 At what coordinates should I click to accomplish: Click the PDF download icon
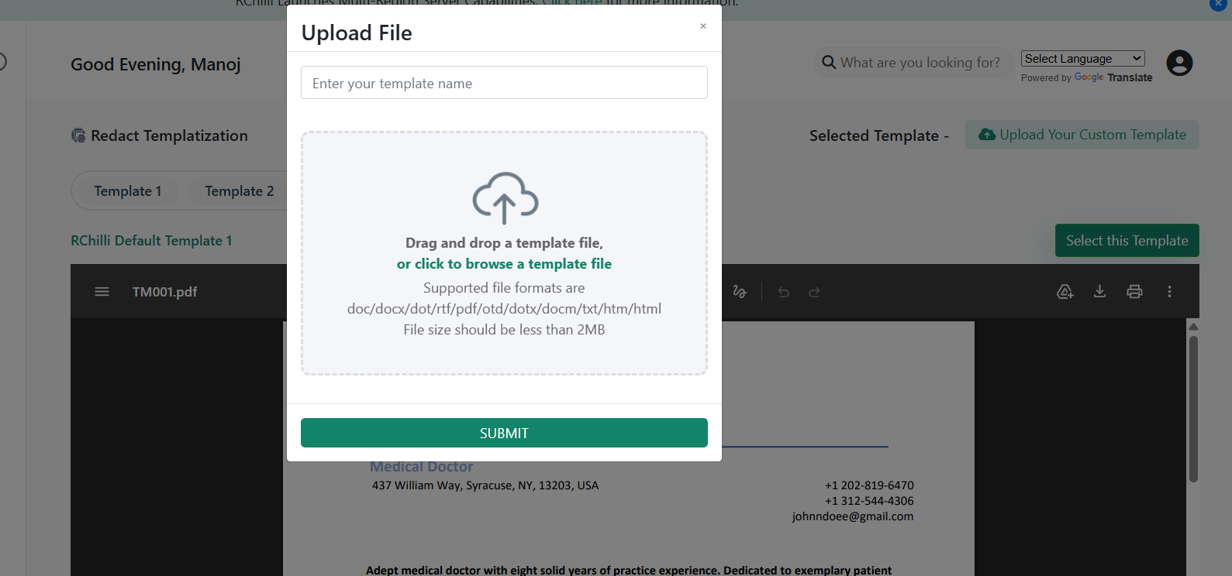point(1099,292)
